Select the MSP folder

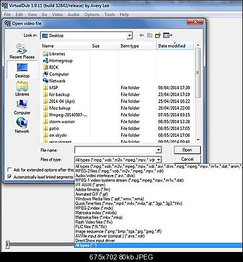[x=50, y=87]
